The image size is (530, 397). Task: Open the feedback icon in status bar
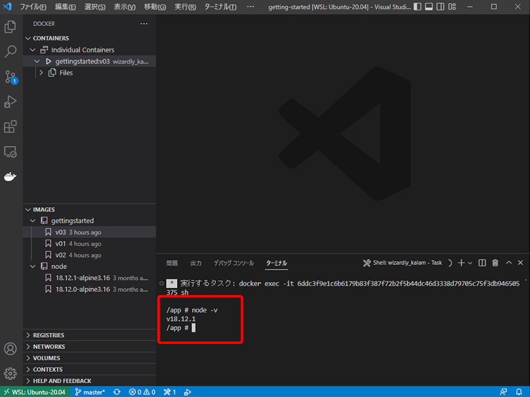(x=503, y=392)
